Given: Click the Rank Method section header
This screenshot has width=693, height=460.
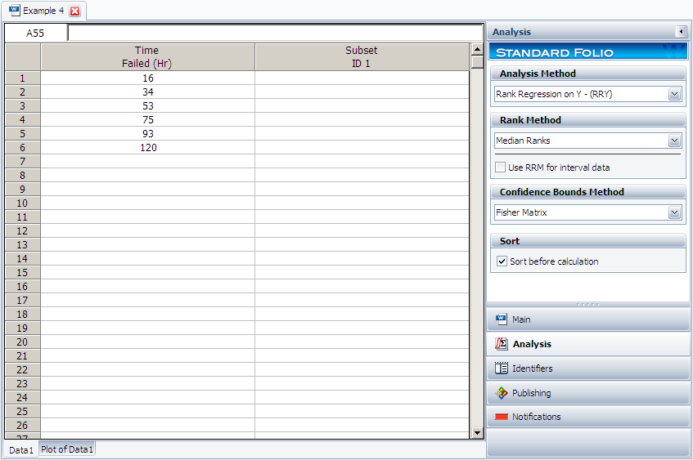Looking at the screenshot, I should point(587,120).
